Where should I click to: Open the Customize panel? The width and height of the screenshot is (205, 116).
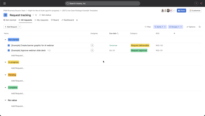(x=195, y=10)
